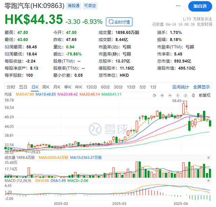Click the 振幅 8.18% value
This screenshot has width=216, height=207.
[x=176, y=40]
